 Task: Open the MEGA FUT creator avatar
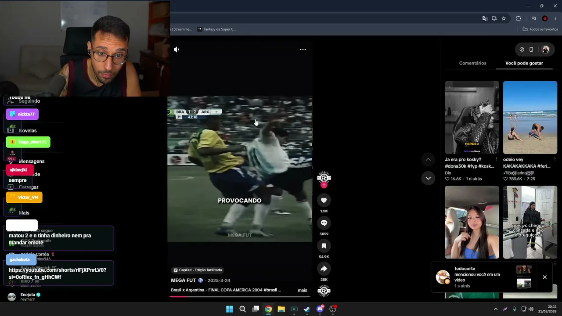tap(324, 177)
